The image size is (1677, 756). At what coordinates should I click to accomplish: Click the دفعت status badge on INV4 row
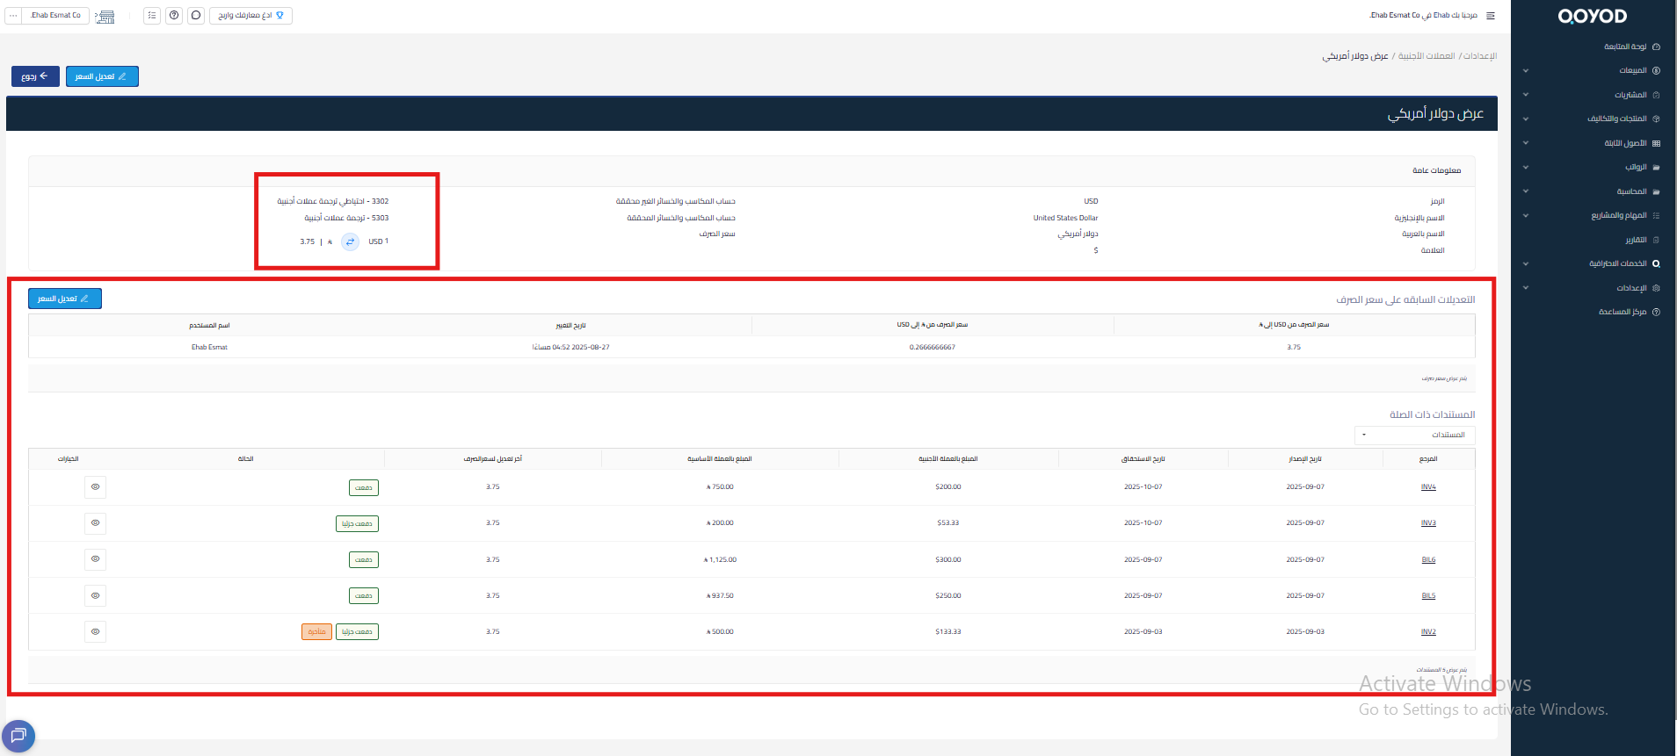coord(364,487)
